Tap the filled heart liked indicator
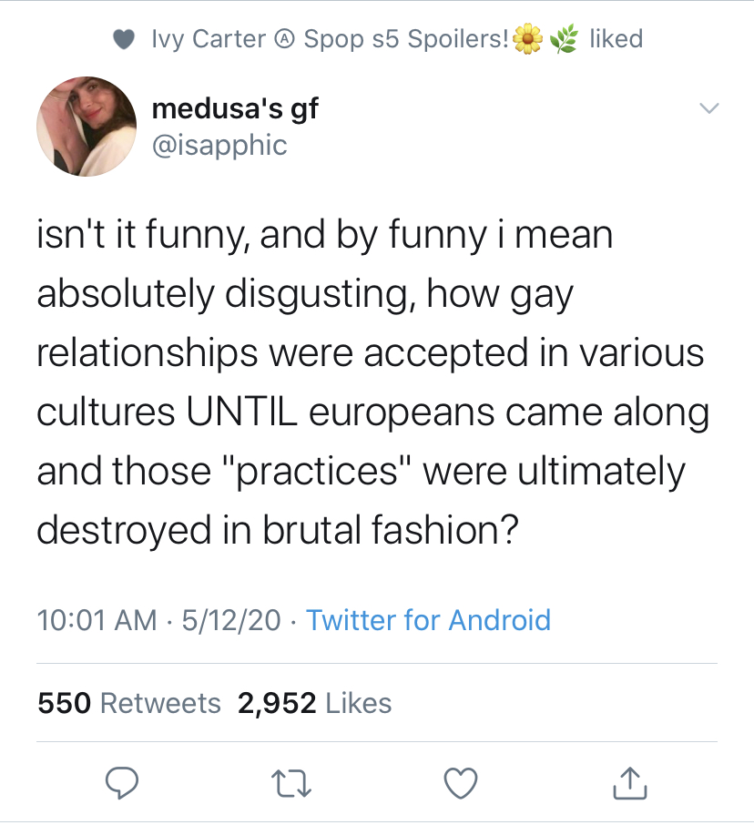The image size is (754, 825). point(124,39)
